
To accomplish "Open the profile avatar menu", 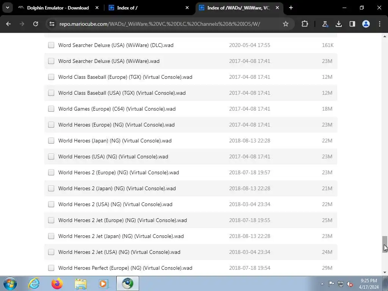I will (x=366, y=24).
